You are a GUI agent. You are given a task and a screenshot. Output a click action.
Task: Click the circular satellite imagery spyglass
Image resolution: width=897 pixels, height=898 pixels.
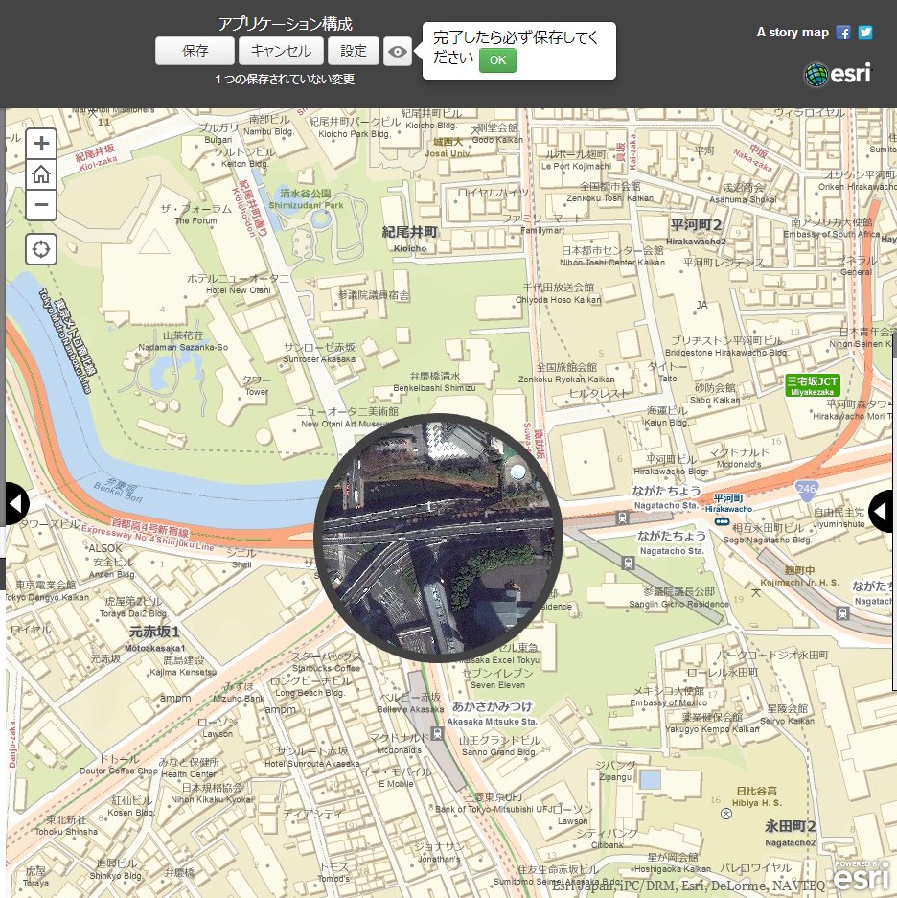(438, 538)
